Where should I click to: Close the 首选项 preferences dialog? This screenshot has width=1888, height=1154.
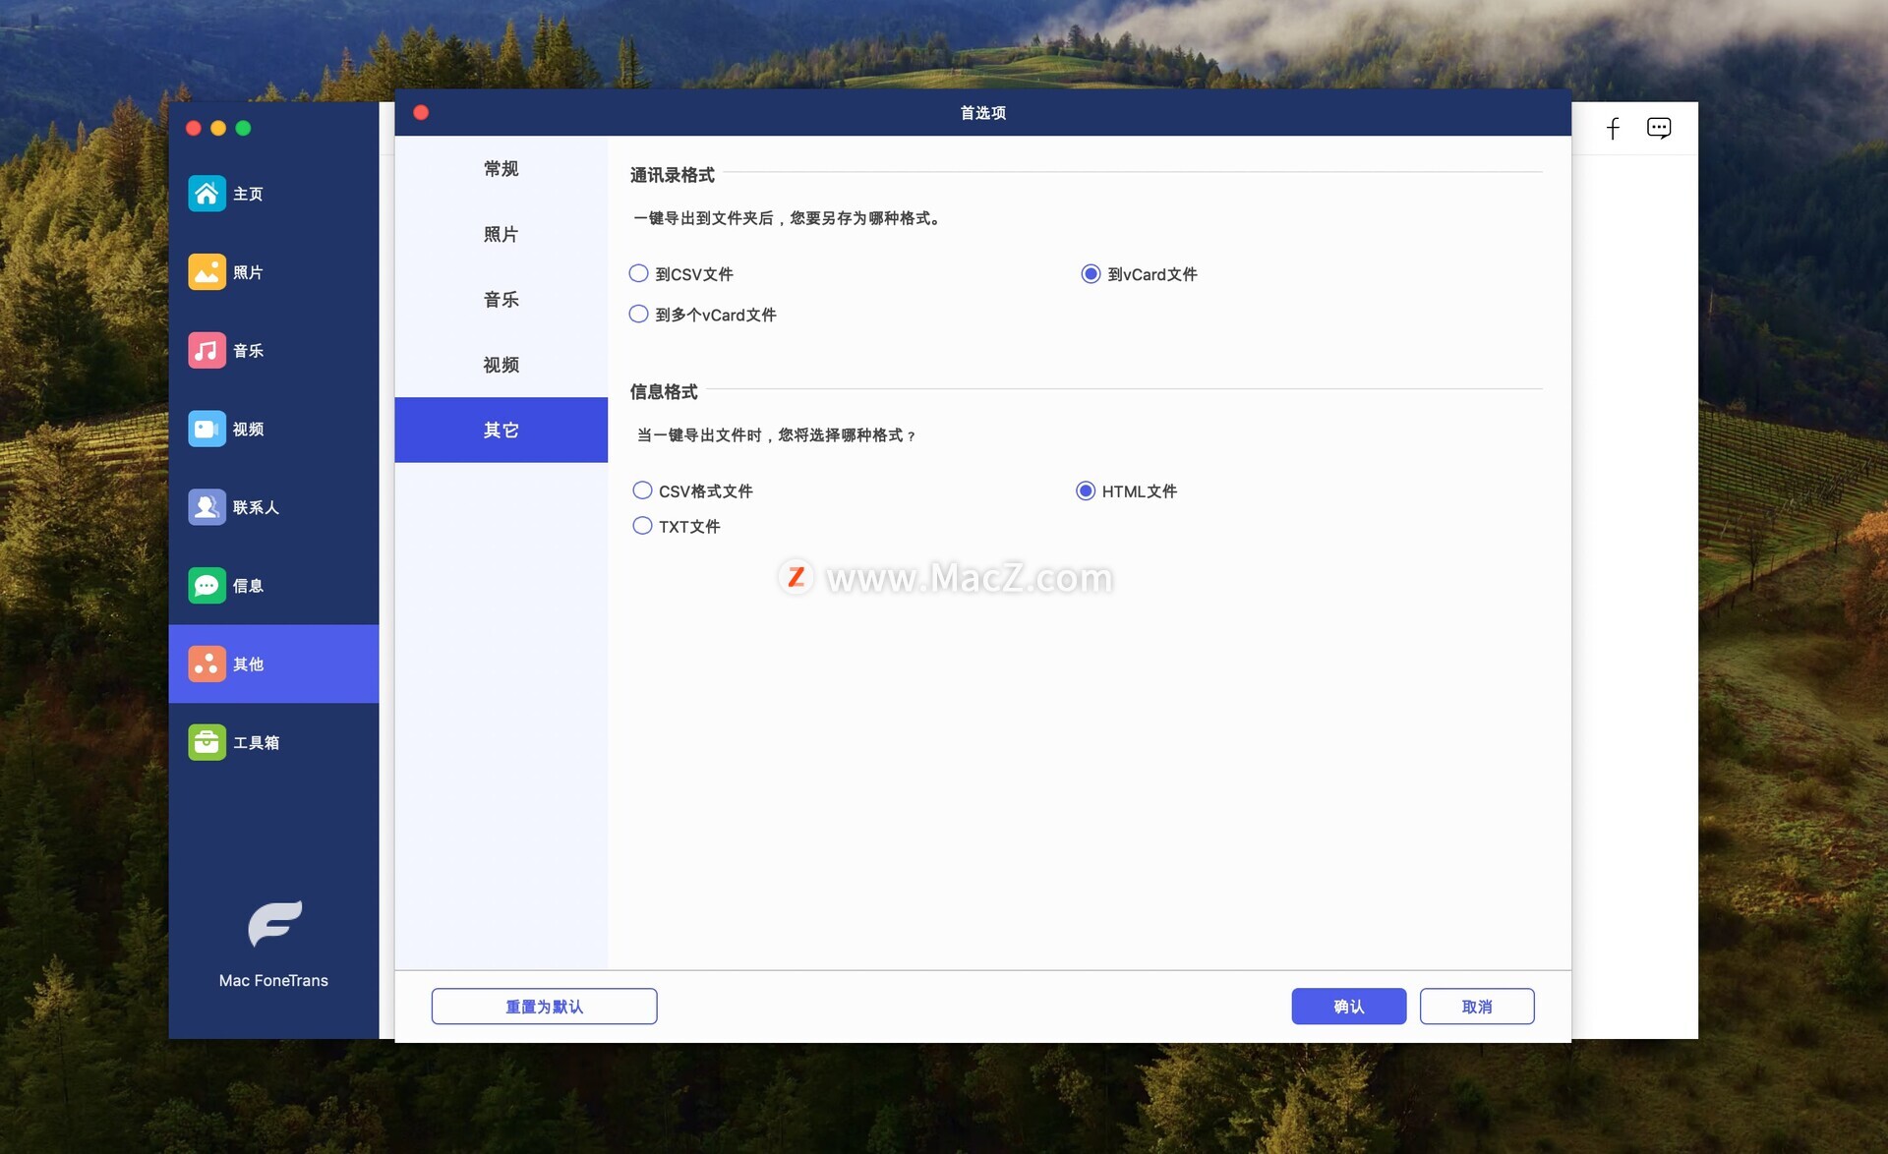coord(421,112)
